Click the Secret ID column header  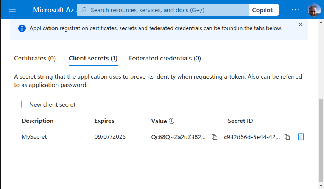tap(240, 121)
